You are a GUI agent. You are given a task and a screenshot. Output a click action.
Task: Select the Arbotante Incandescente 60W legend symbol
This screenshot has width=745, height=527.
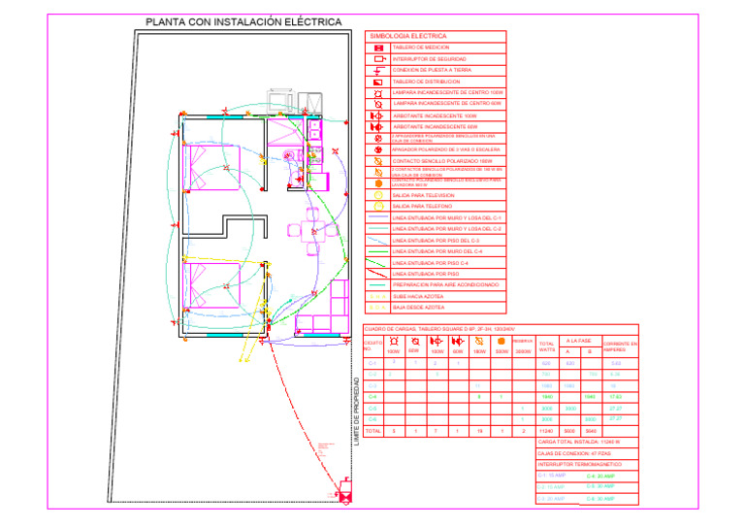click(376, 127)
